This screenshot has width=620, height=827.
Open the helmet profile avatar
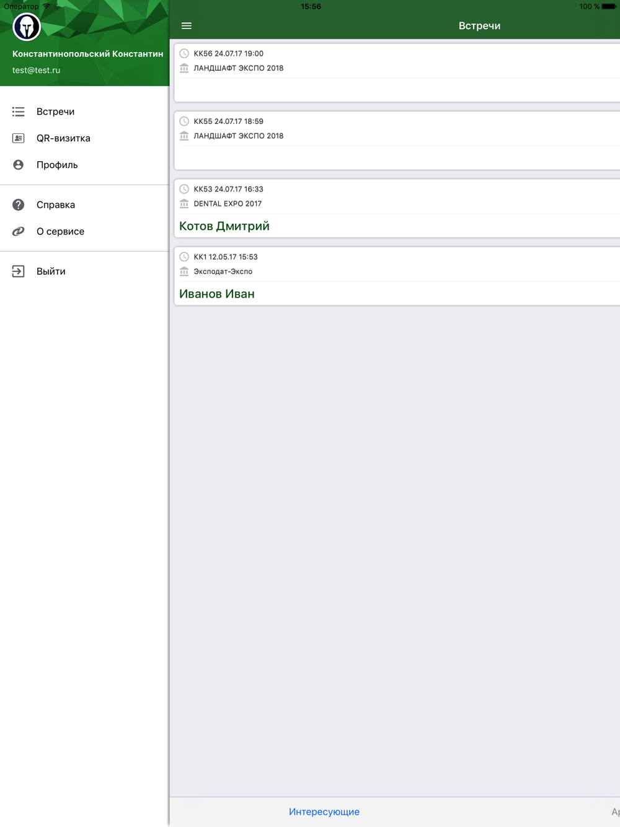click(27, 27)
